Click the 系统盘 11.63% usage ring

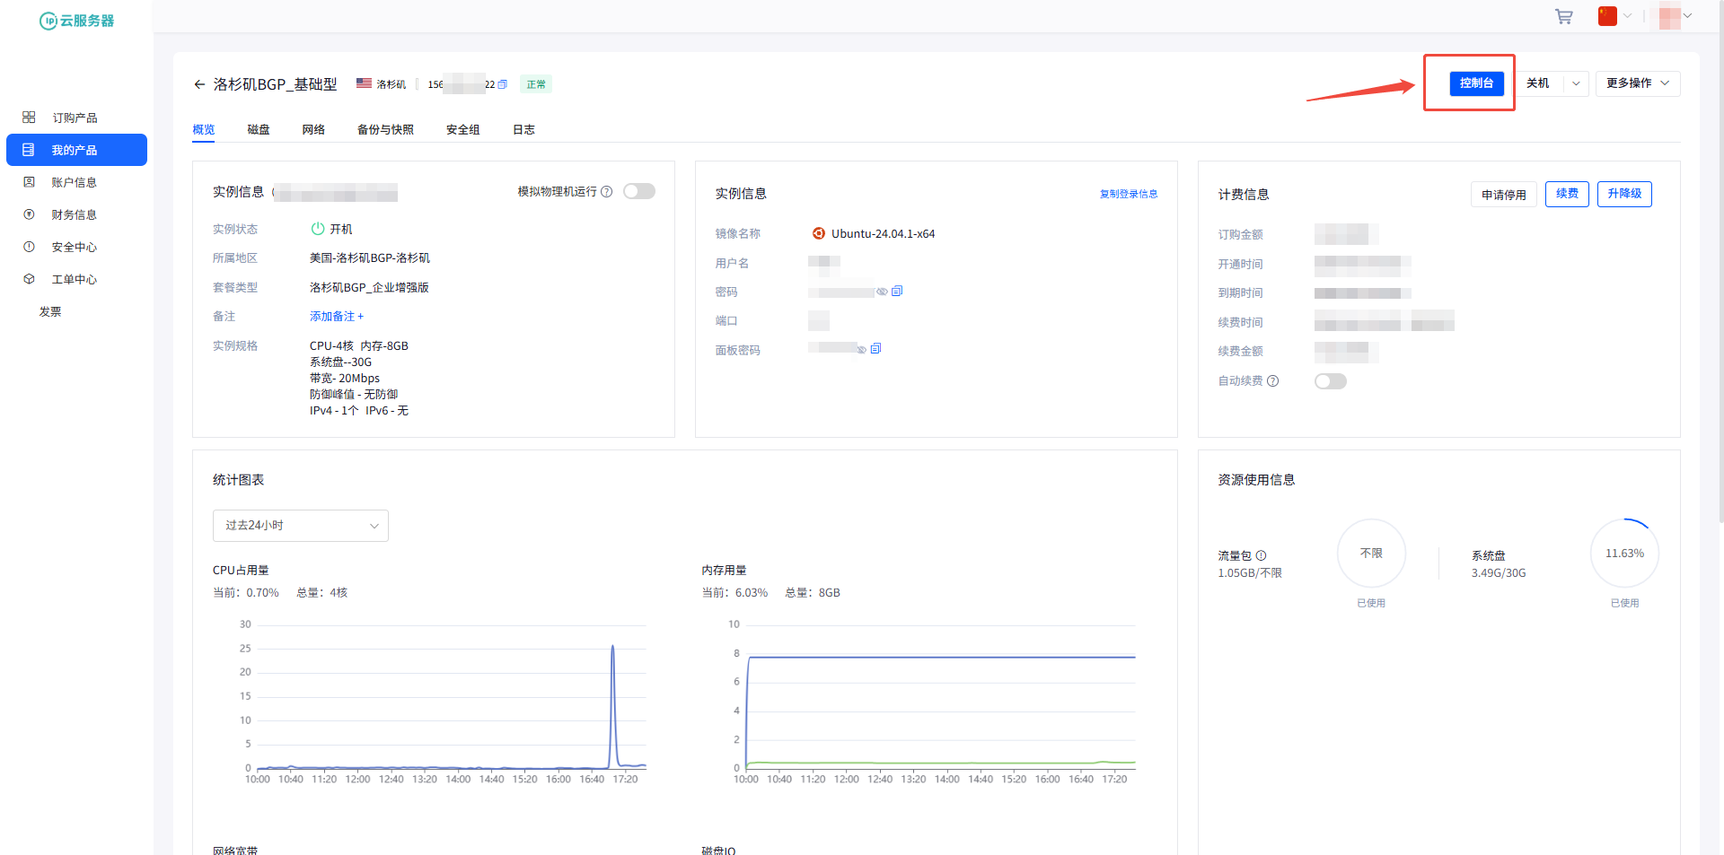click(1623, 554)
